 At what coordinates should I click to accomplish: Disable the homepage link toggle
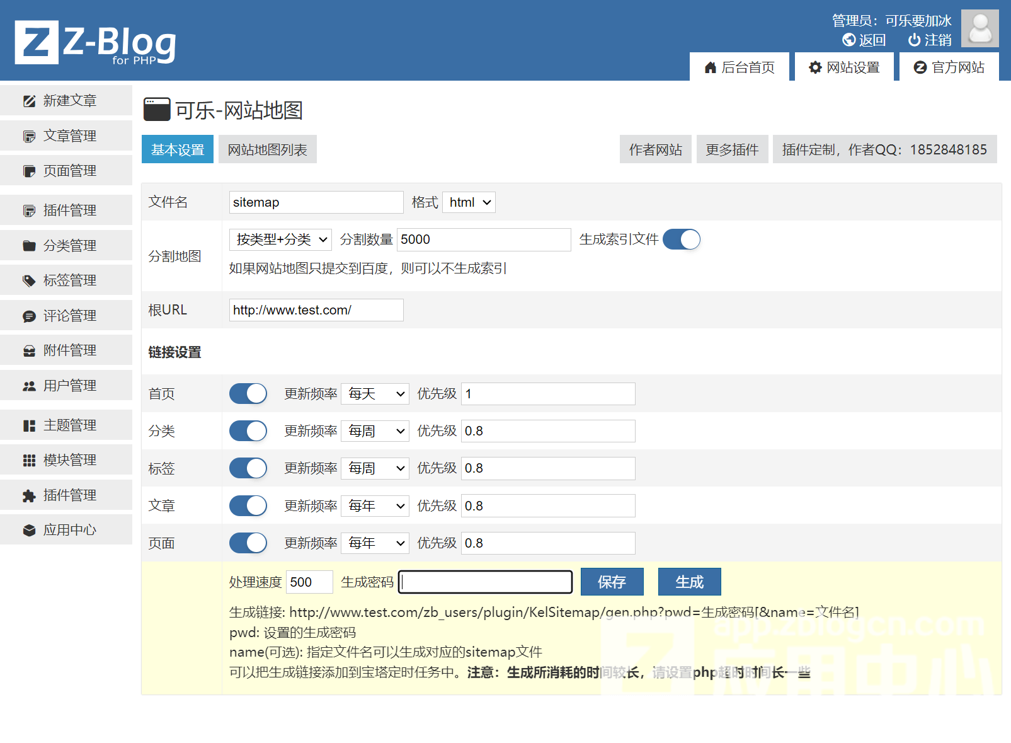(x=248, y=394)
